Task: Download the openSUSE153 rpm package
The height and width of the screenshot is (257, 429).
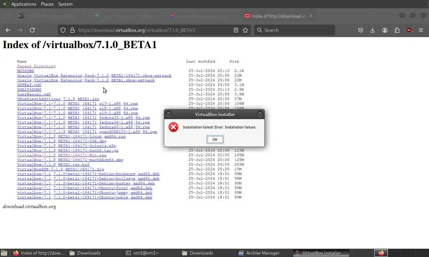Action: pyautogui.click(x=87, y=132)
